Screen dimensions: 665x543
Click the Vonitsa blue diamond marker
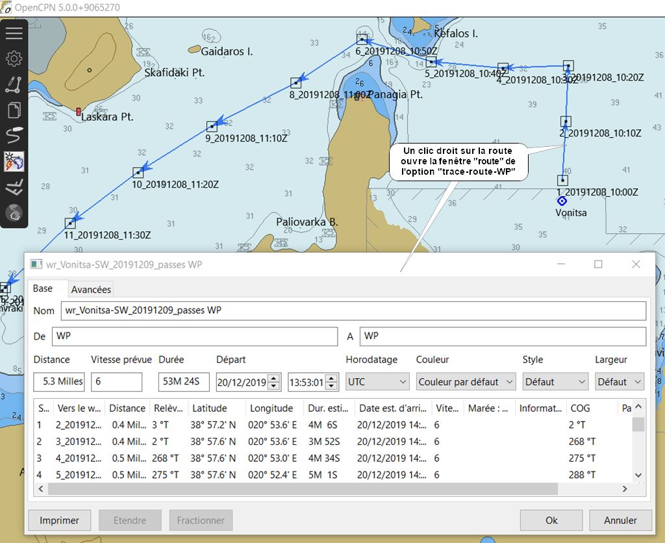click(x=562, y=201)
